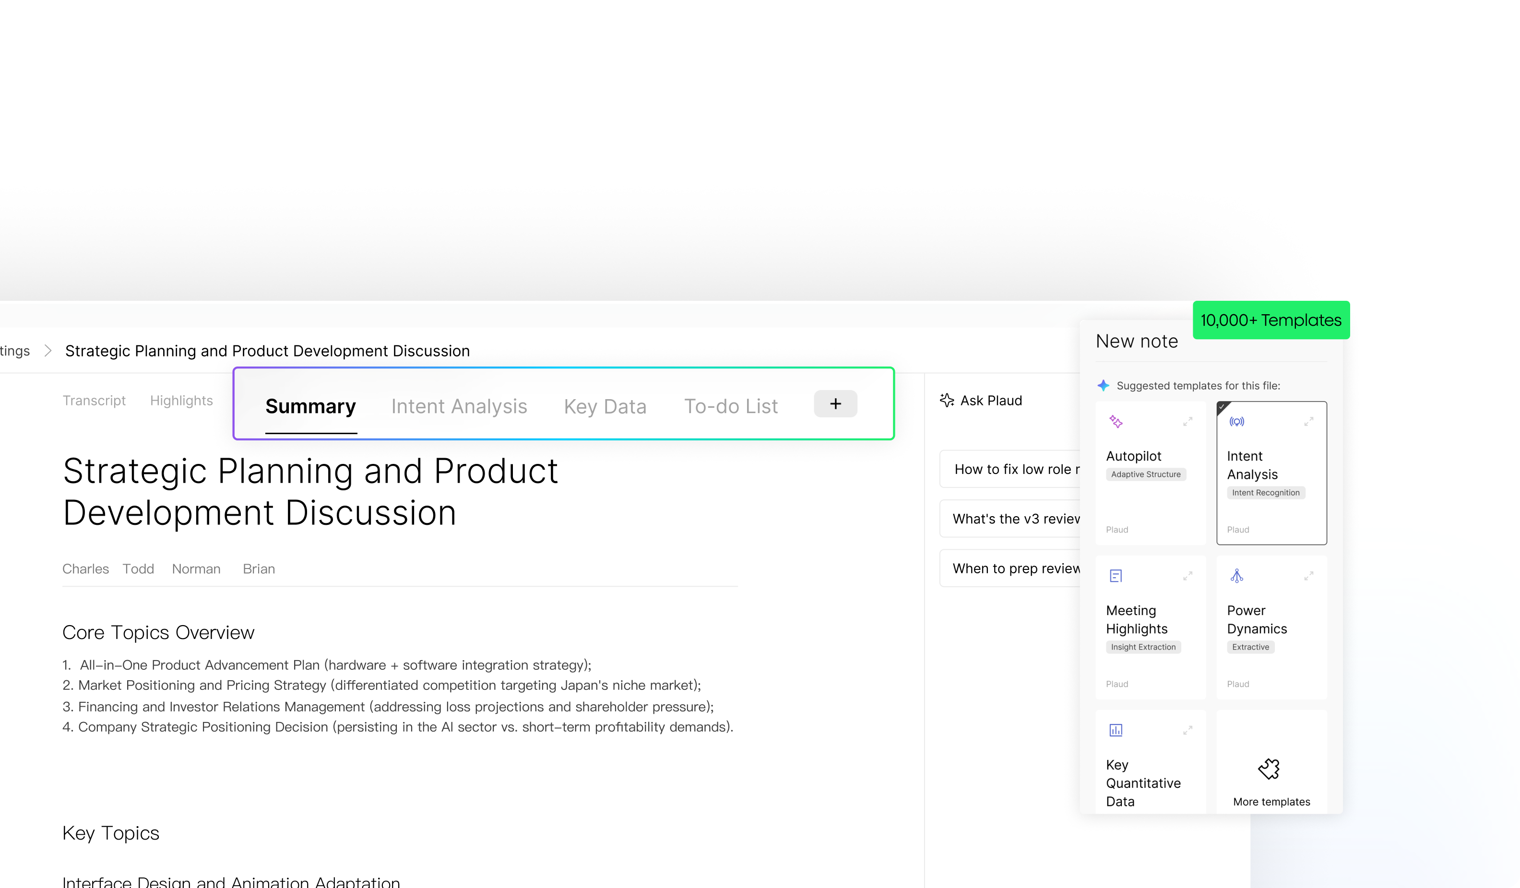Click the Power Dynamics icon
This screenshot has height=888, width=1520.
coord(1236,576)
